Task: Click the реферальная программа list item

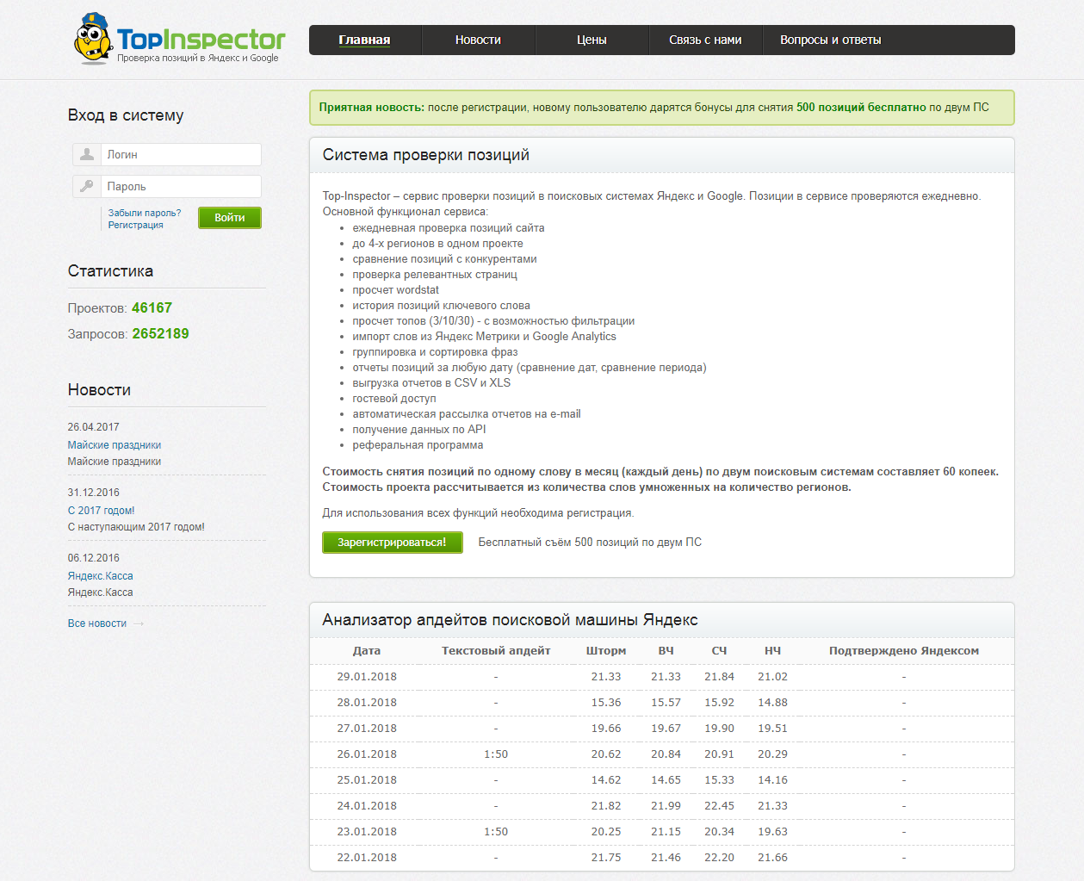Action: (418, 445)
